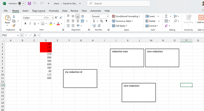Viewport: 204px width, 111px height.
Task: Apply underline formatting
Action: [x=35, y=23]
